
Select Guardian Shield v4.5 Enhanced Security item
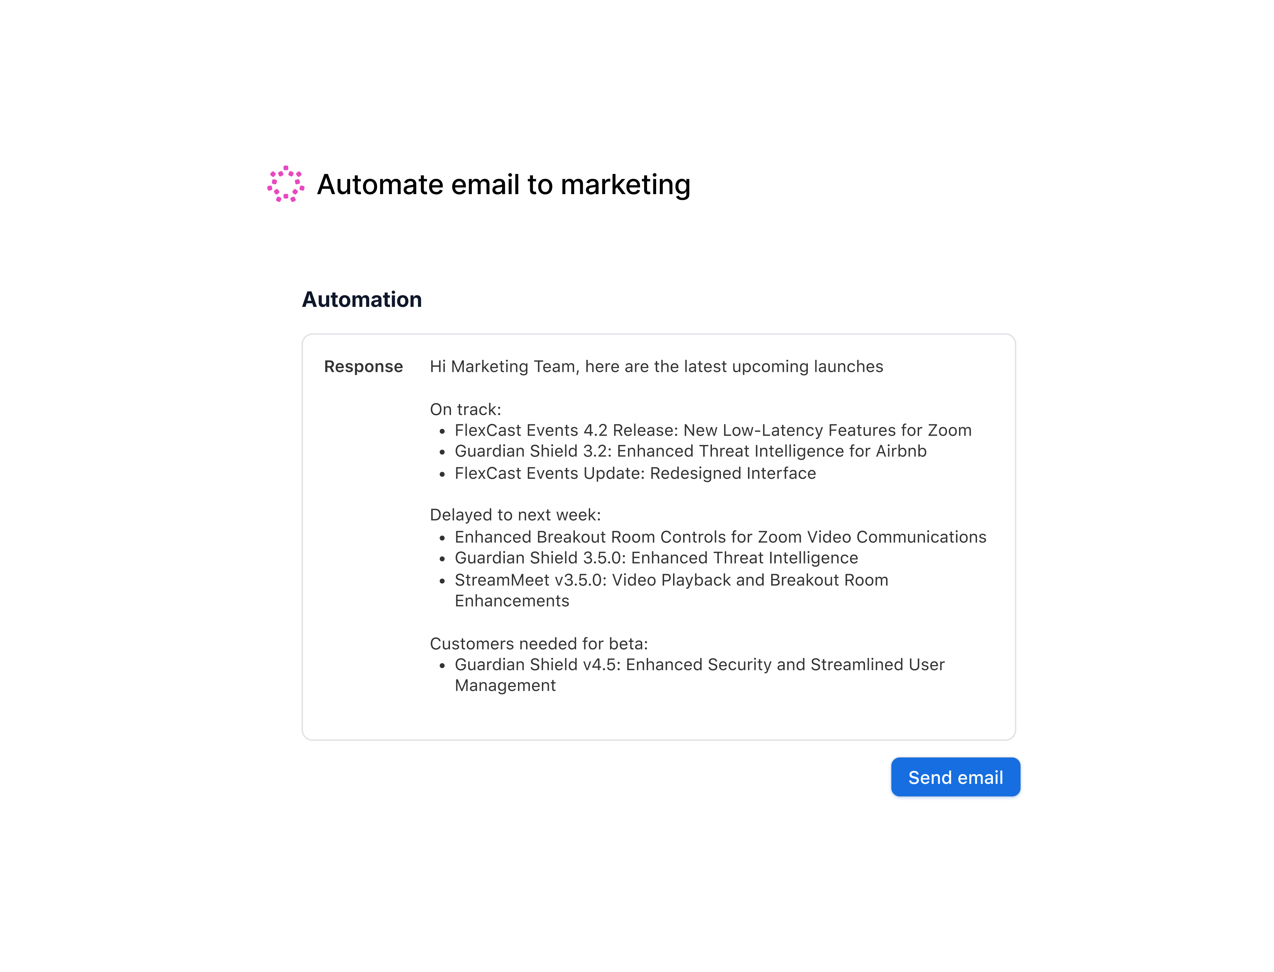point(699,674)
